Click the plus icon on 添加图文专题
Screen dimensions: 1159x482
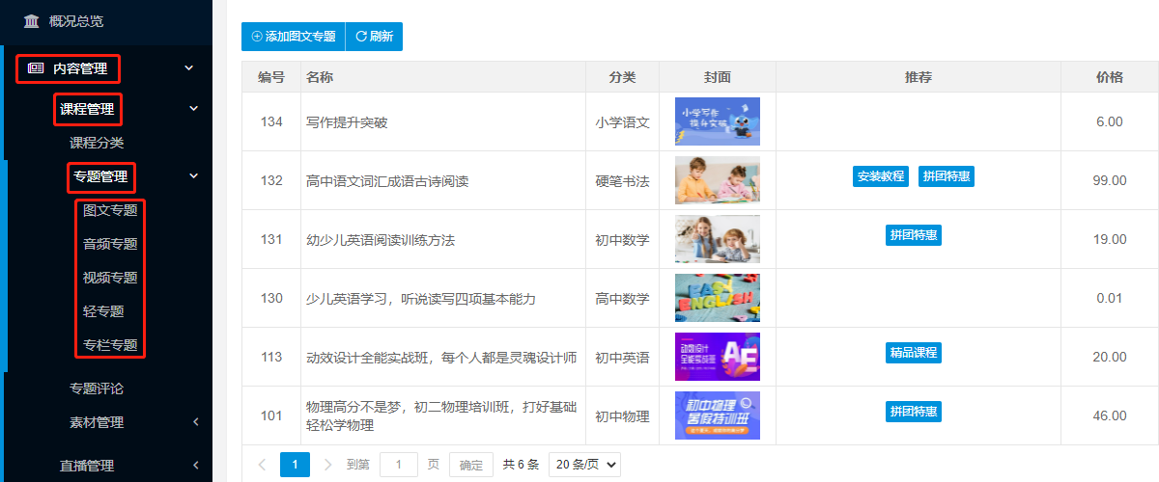click(257, 37)
